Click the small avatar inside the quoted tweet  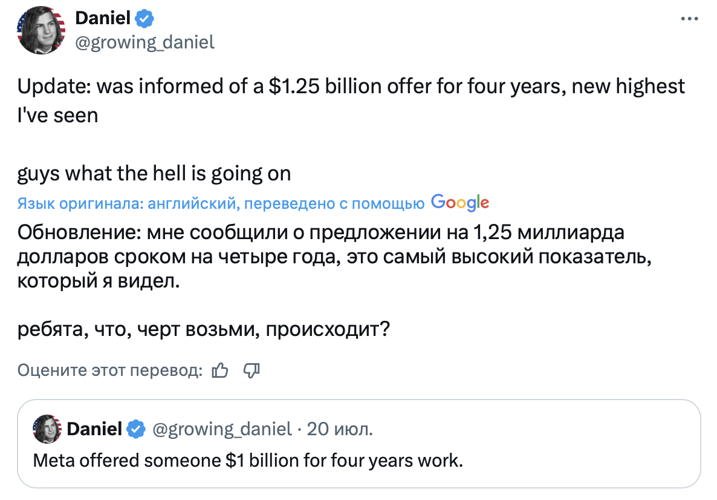point(48,429)
